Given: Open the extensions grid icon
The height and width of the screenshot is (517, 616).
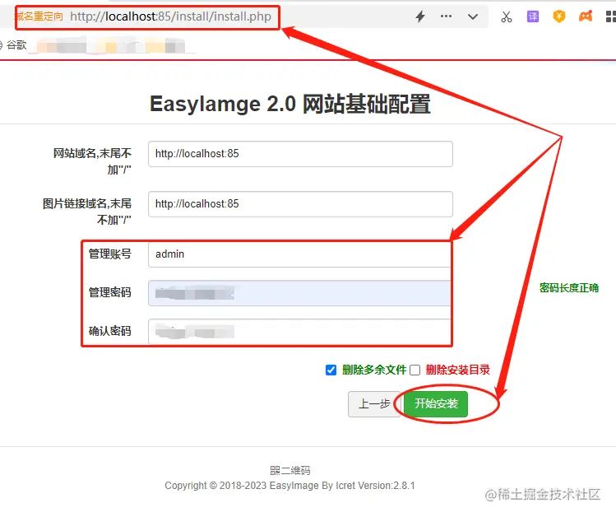Looking at the screenshot, I should point(611,16).
